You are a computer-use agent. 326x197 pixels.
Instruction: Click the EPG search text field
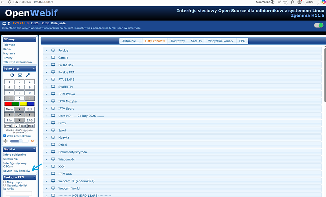click(x=19, y=193)
